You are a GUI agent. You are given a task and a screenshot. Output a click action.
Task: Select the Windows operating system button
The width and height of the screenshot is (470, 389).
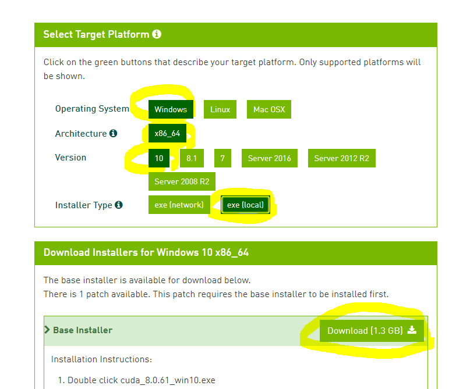click(x=171, y=109)
